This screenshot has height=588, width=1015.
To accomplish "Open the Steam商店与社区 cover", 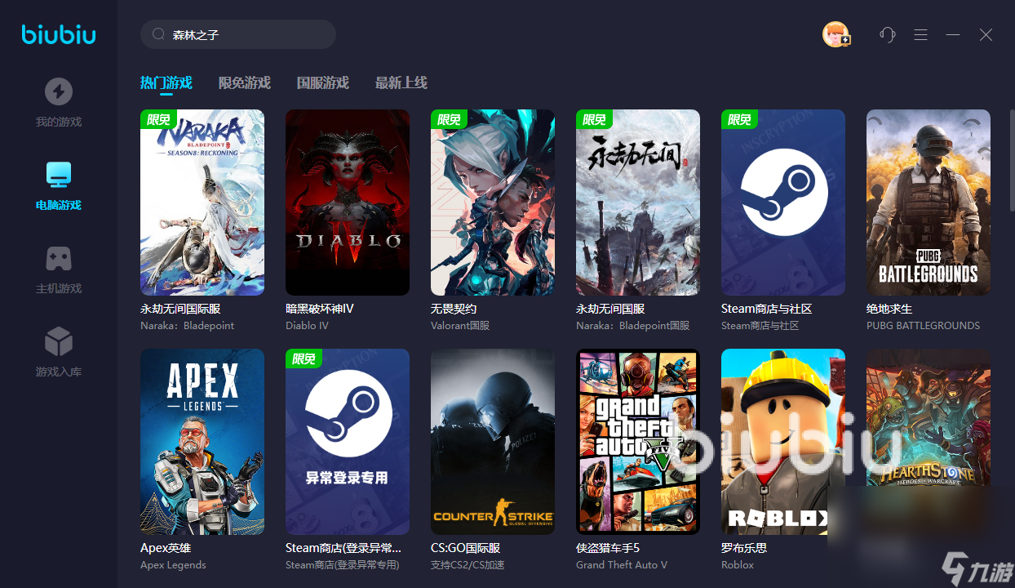I will [x=783, y=203].
